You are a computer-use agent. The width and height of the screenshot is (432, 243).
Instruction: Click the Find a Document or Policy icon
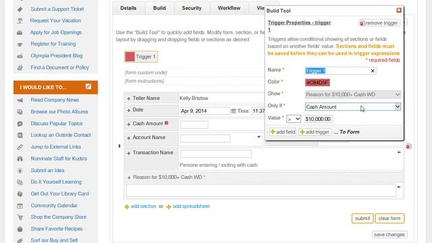[20, 67]
